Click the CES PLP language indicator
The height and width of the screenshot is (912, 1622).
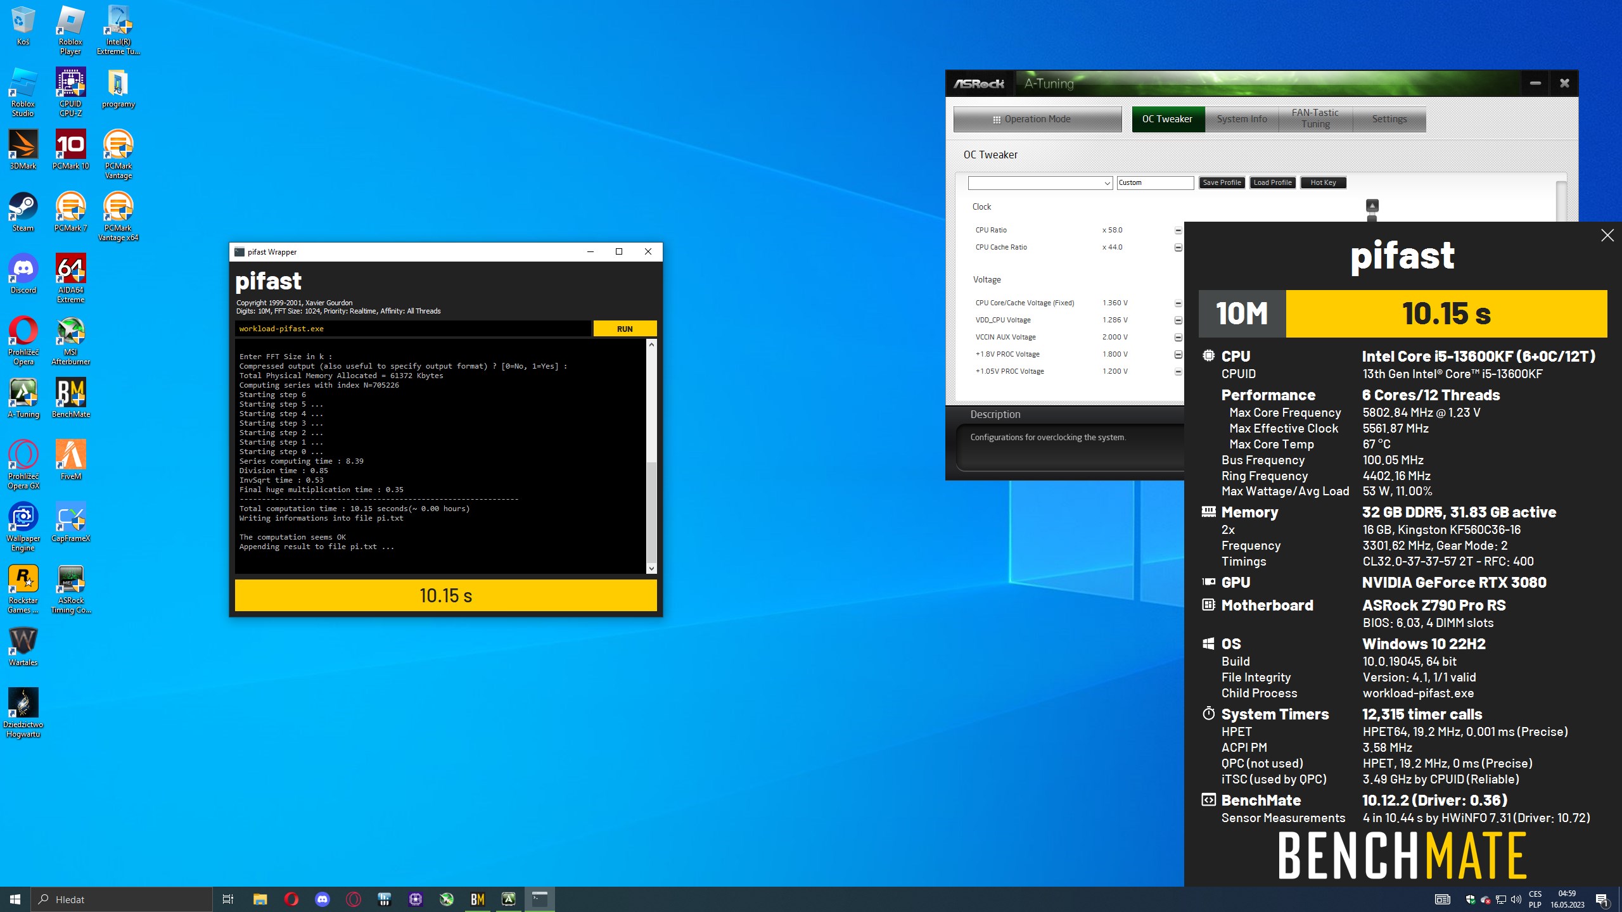tap(1535, 899)
